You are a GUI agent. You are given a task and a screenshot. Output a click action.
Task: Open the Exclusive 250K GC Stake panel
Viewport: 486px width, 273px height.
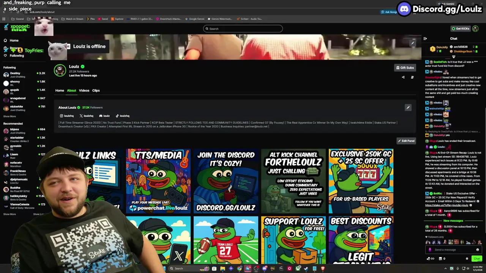[x=361, y=181]
